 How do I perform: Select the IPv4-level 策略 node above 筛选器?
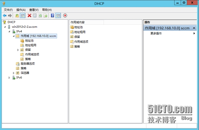[x=23, y=68]
